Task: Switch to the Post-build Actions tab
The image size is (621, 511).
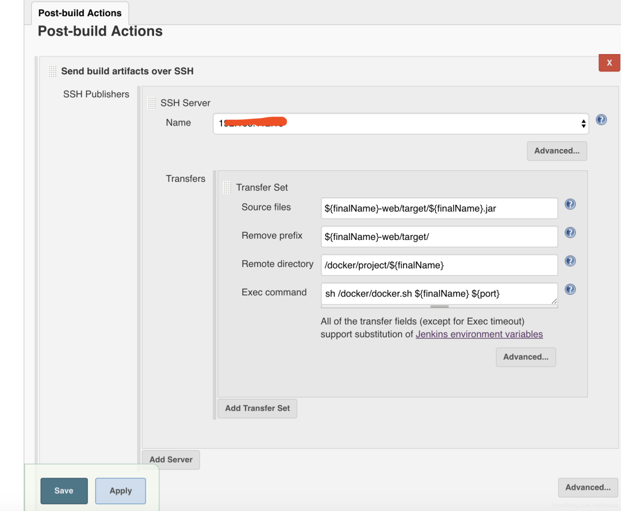Action: pyautogui.click(x=79, y=13)
